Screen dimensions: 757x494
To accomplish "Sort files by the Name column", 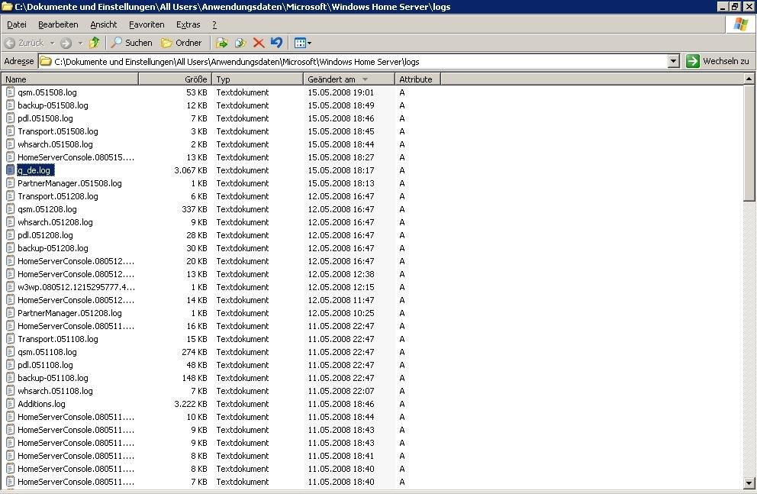I will [x=70, y=79].
